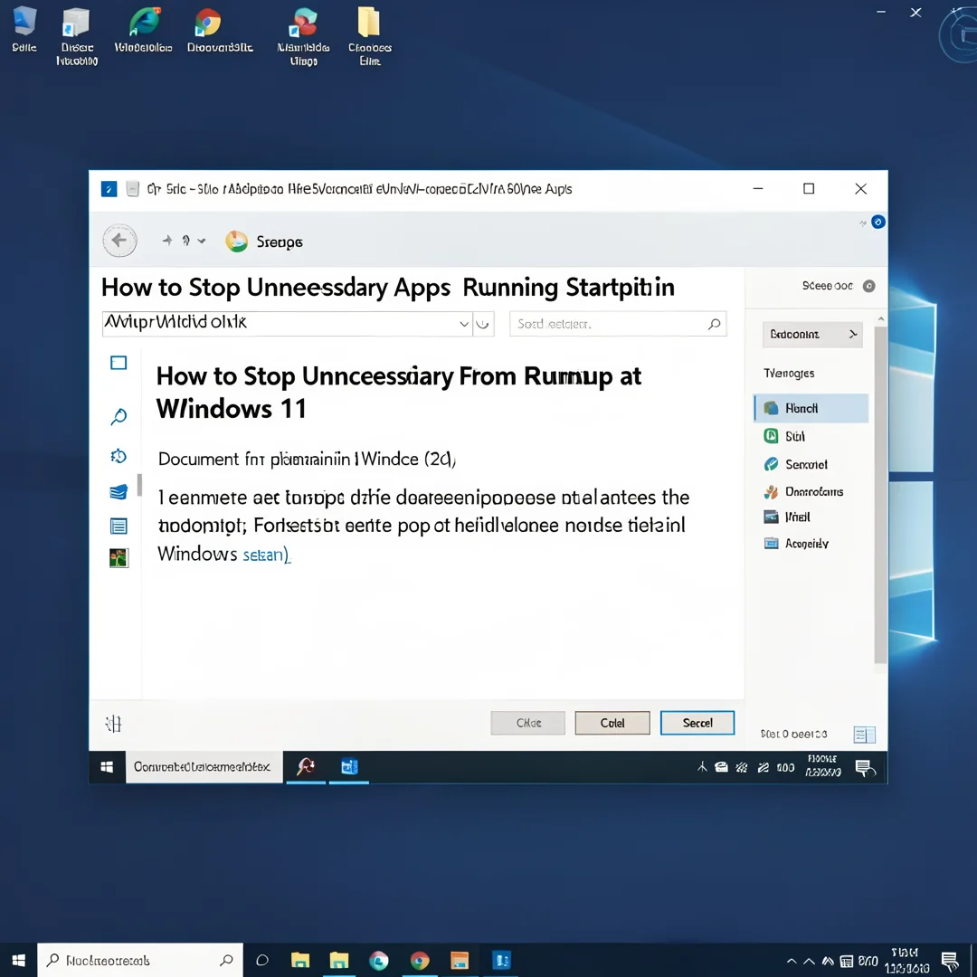Open the first desktop icon labeled Sdlte
This screenshot has height=977, width=977.
[x=24, y=30]
